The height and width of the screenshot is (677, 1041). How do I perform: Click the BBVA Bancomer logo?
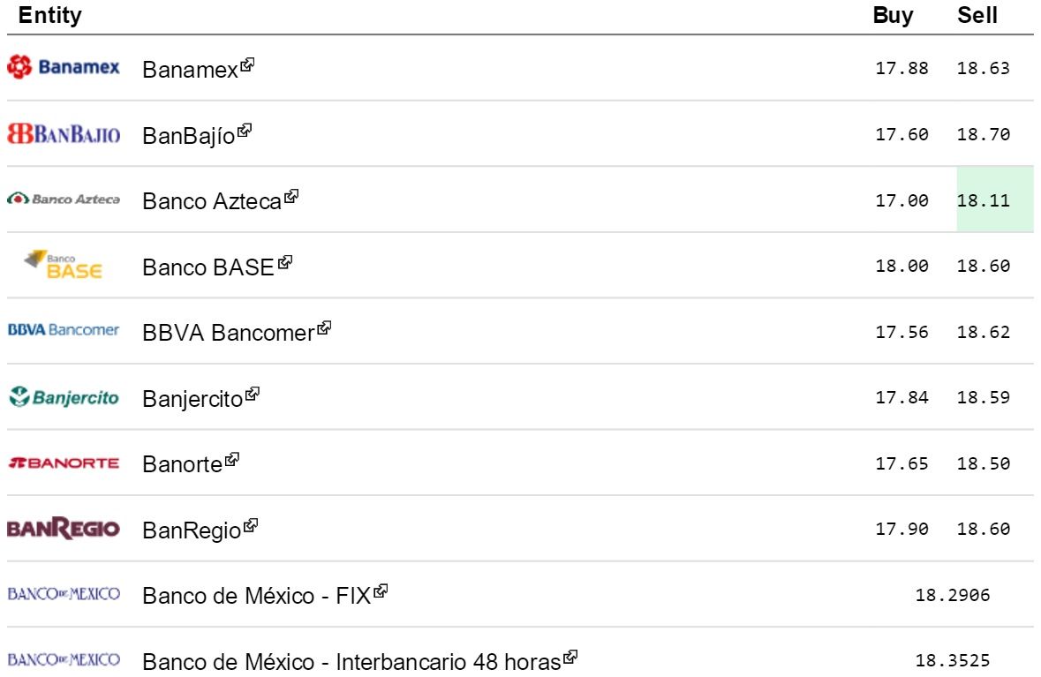pyautogui.click(x=63, y=330)
